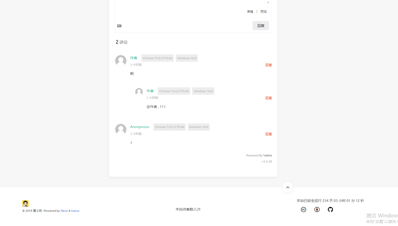Click the Markdown support icon
Image resolution: width=398 pixels, height=226 pixels.
point(119,26)
